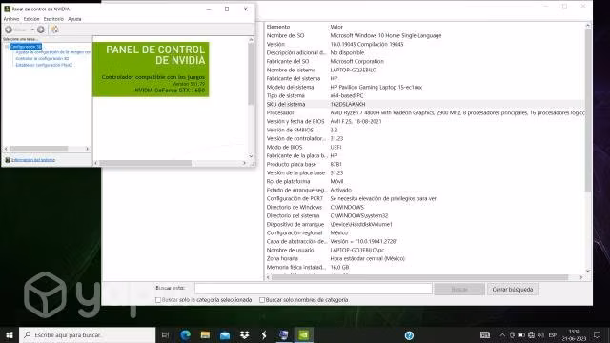
Task: Click the Buscar button in System Information
Action: [459, 290]
